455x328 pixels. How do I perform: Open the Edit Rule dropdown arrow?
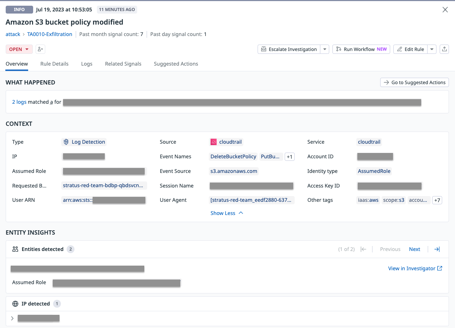click(431, 49)
